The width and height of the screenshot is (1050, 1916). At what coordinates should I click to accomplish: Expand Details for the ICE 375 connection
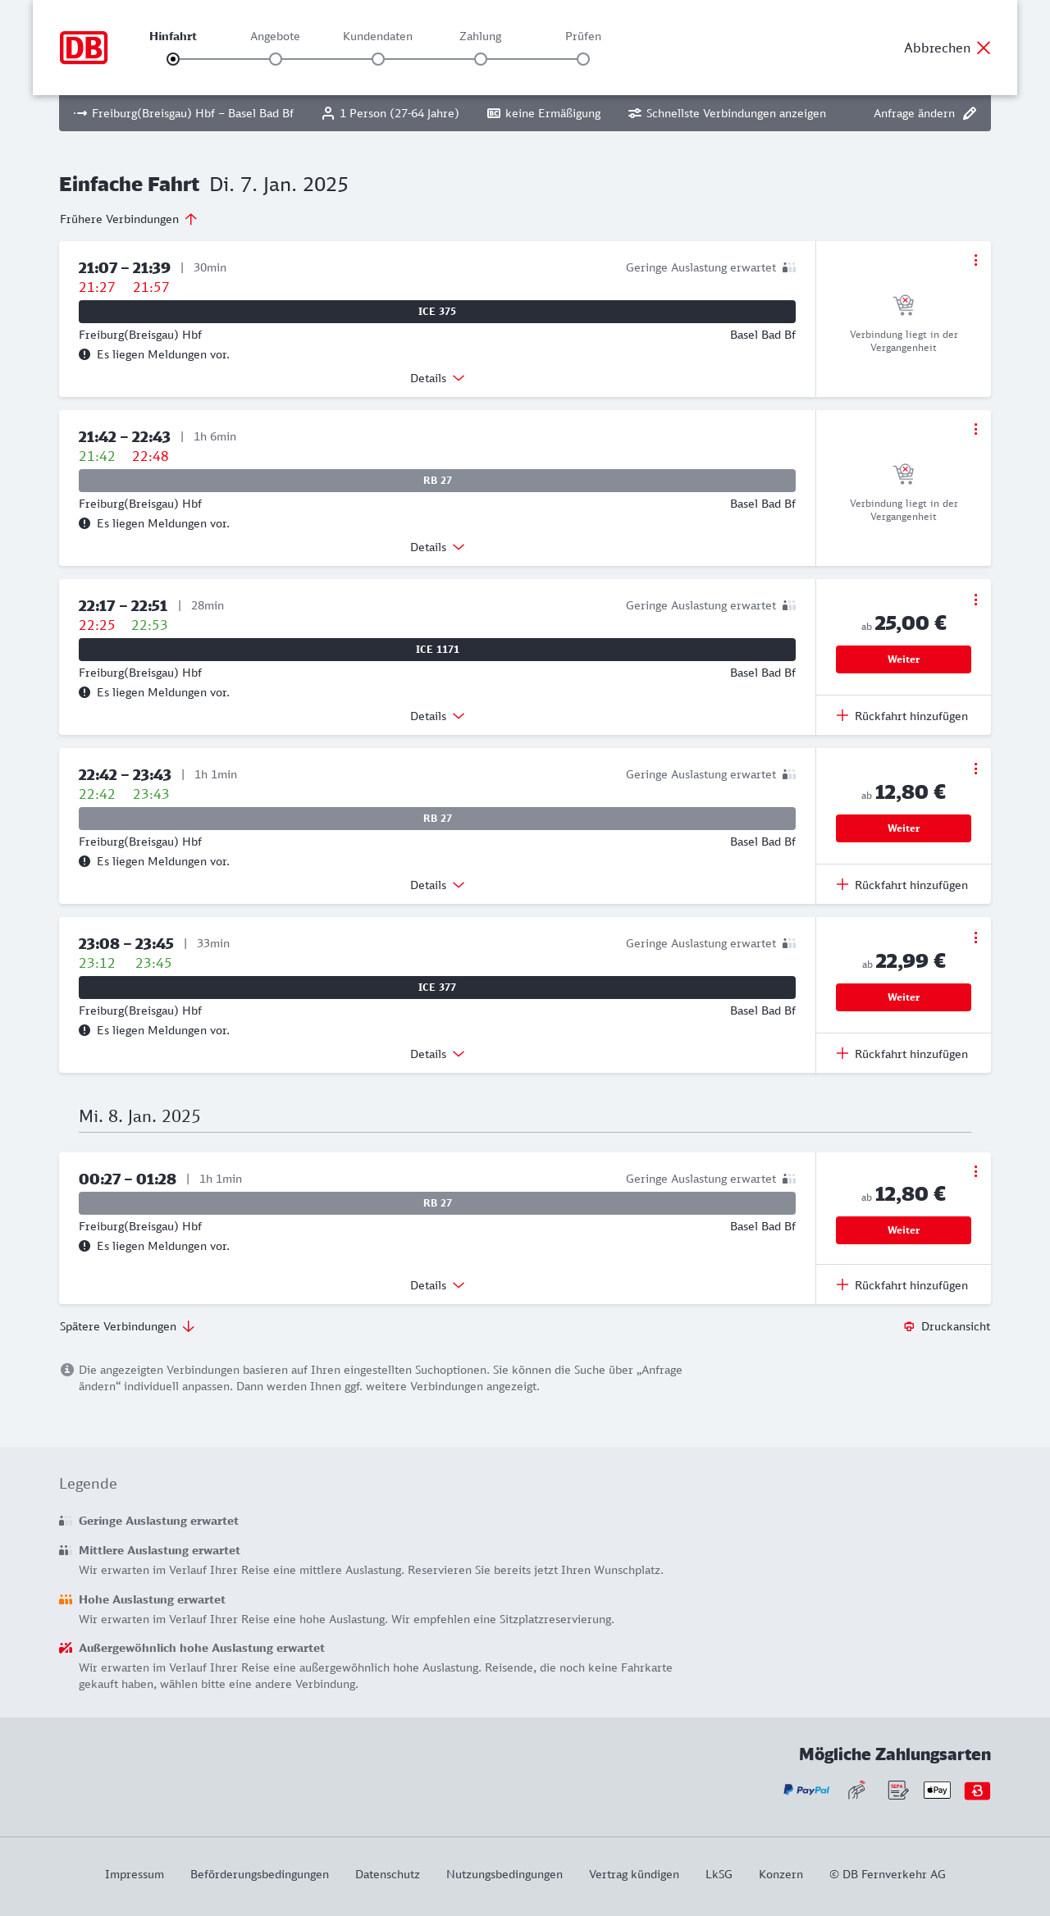click(437, 378)
